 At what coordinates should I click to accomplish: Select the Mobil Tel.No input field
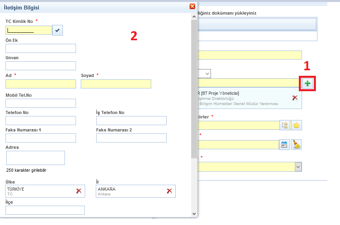coord(41,103)
